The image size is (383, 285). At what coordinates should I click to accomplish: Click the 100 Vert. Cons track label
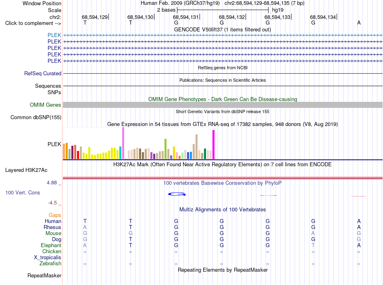[23, 192]
